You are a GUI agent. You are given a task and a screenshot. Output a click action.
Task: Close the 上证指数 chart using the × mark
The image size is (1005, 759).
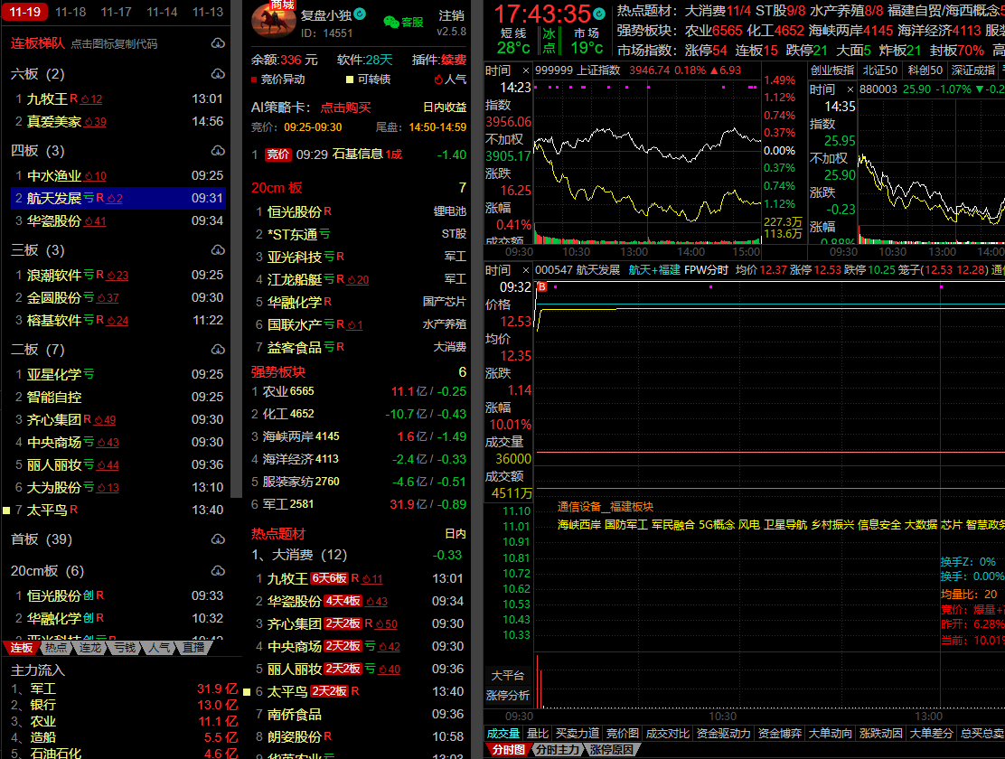527,70
